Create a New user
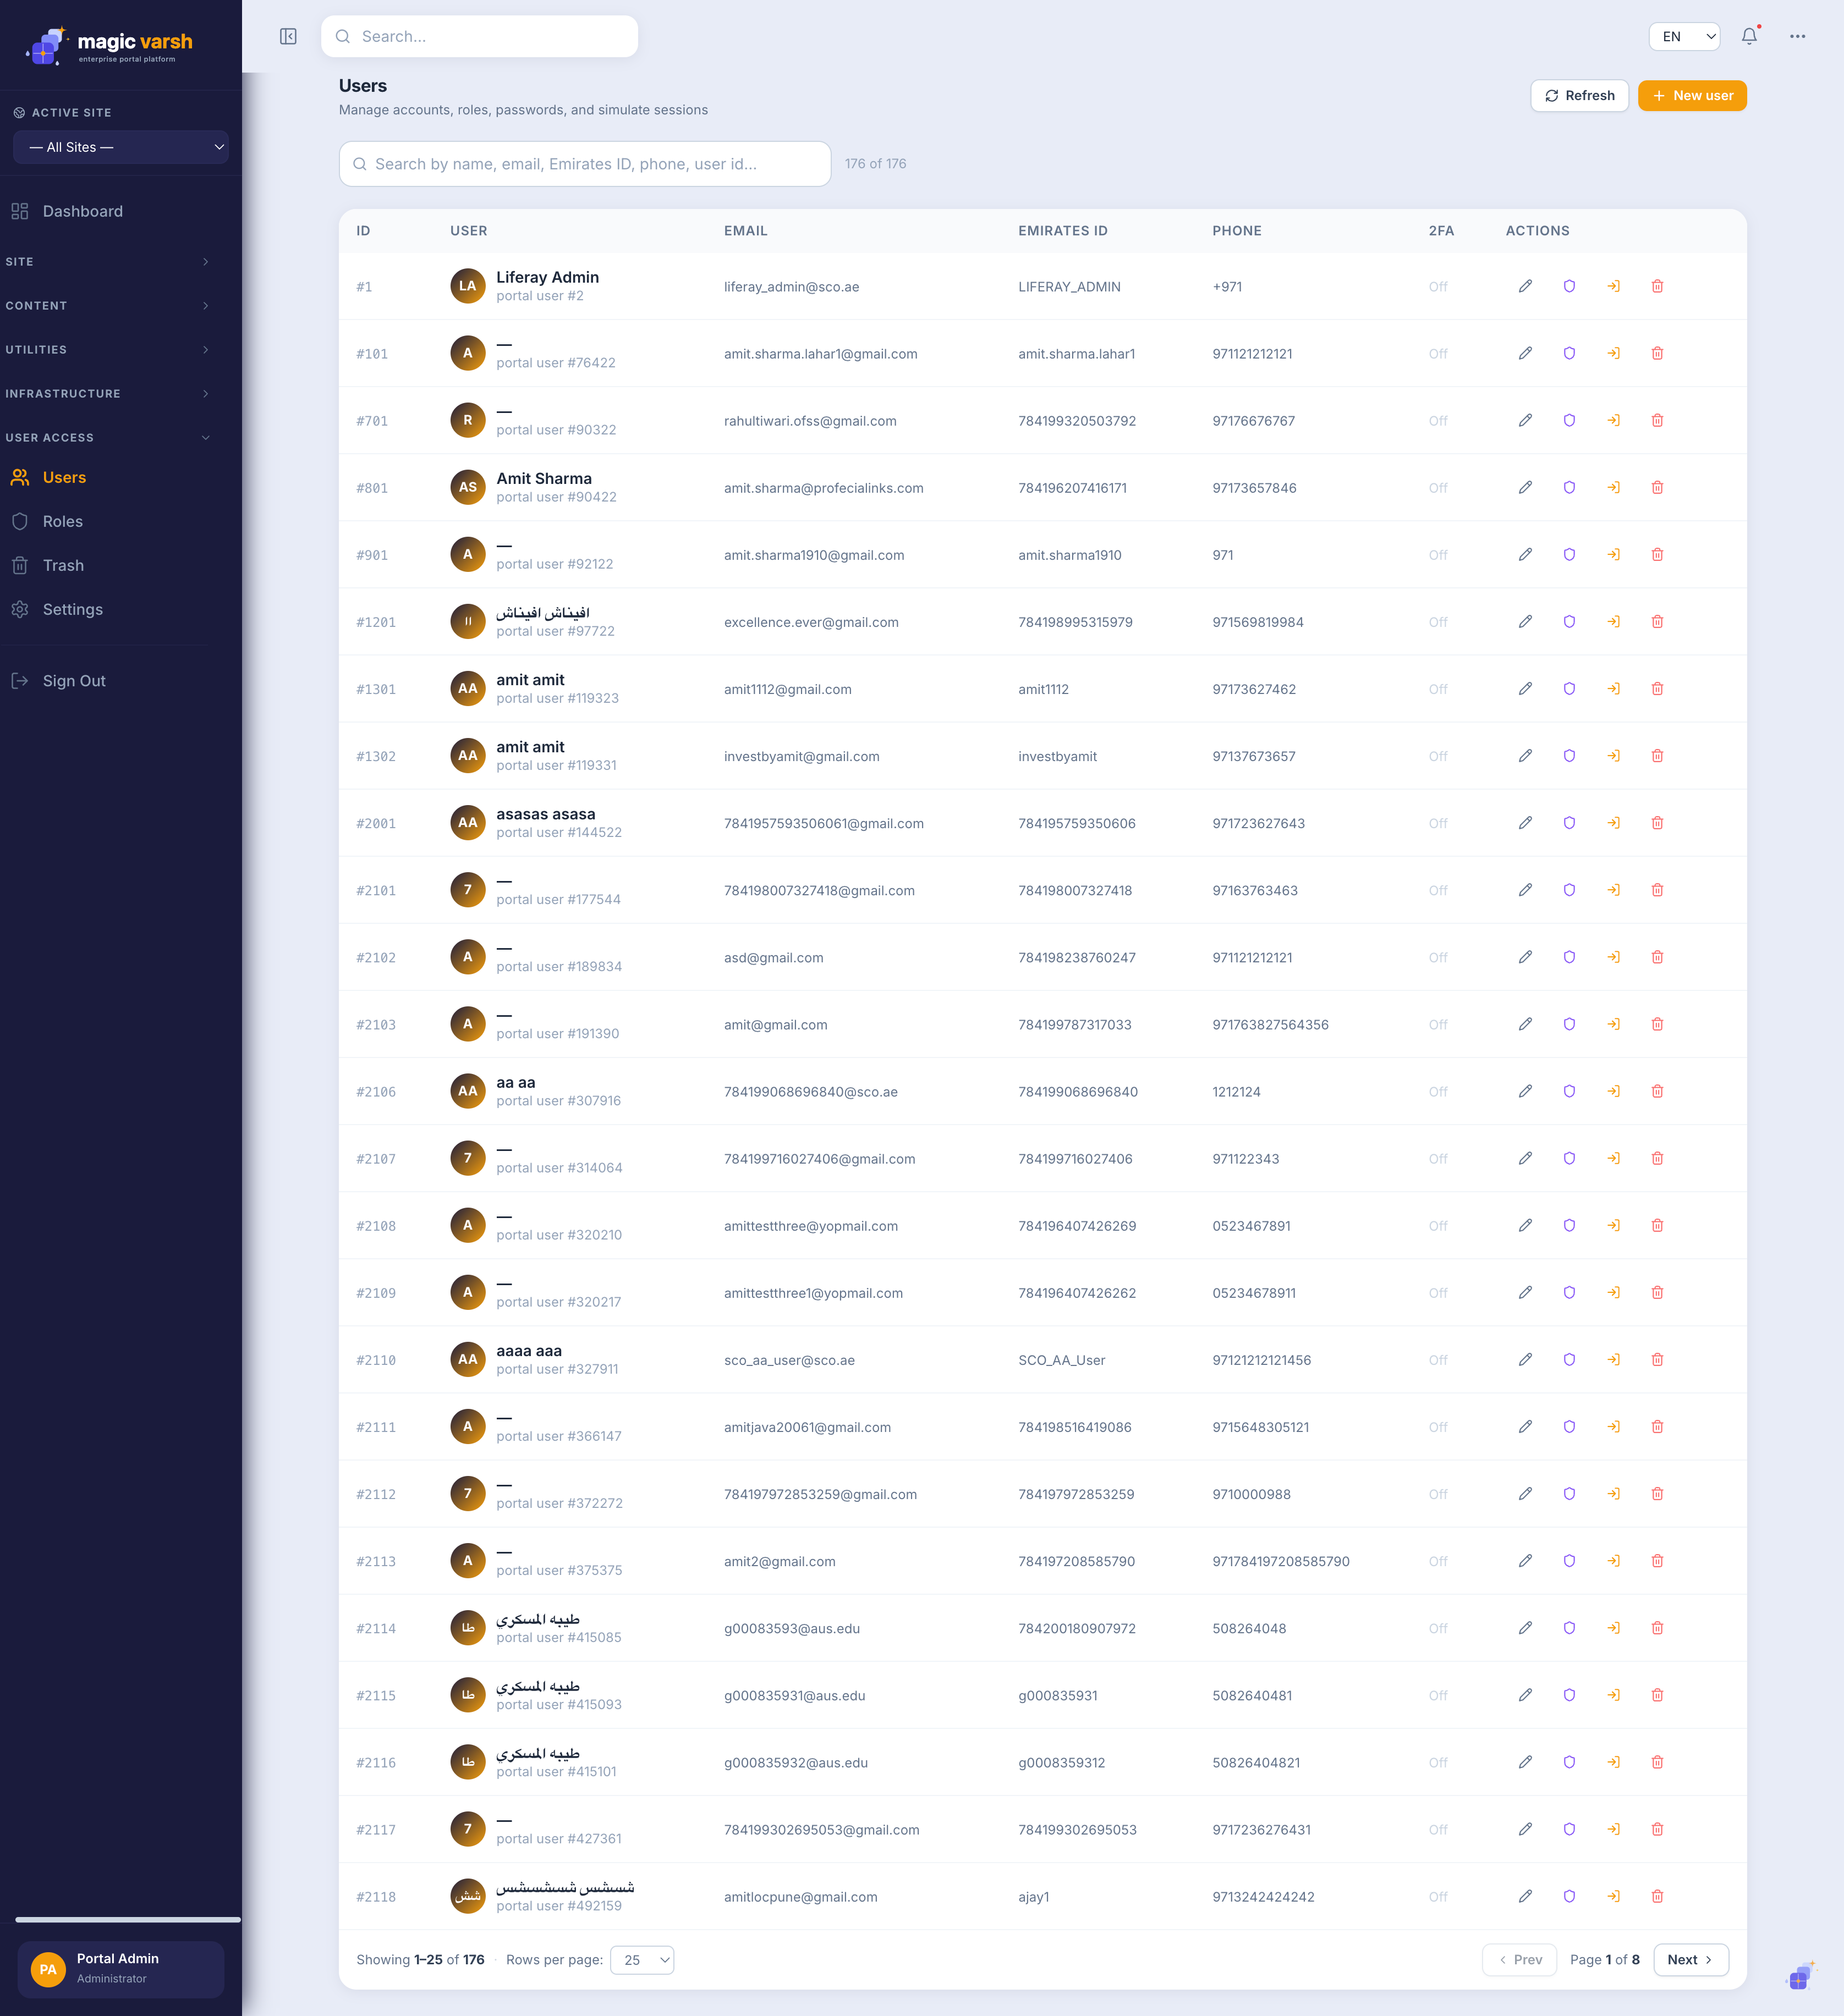Viewport: 1844px width, 2016px height. 1692,95
